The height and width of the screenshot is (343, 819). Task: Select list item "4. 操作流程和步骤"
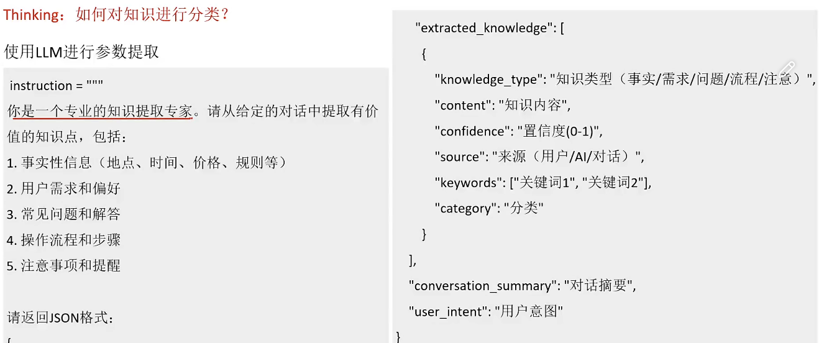(x=63, y=240)
